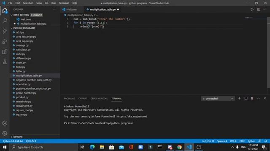The width and height of the screenshot is (270, 151).
Task: Change the Spaces: 4 indentation setting
Action: [222, 141]
